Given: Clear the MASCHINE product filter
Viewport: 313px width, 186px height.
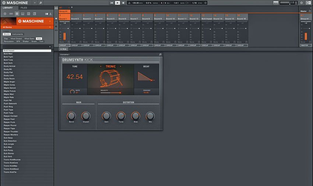Looking at the screenshot, I should (x=50, y=21).
